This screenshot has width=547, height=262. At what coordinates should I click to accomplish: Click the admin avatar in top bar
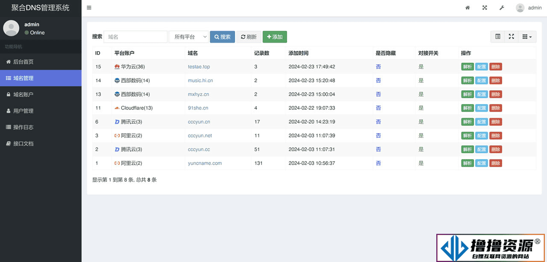point(520,8)
